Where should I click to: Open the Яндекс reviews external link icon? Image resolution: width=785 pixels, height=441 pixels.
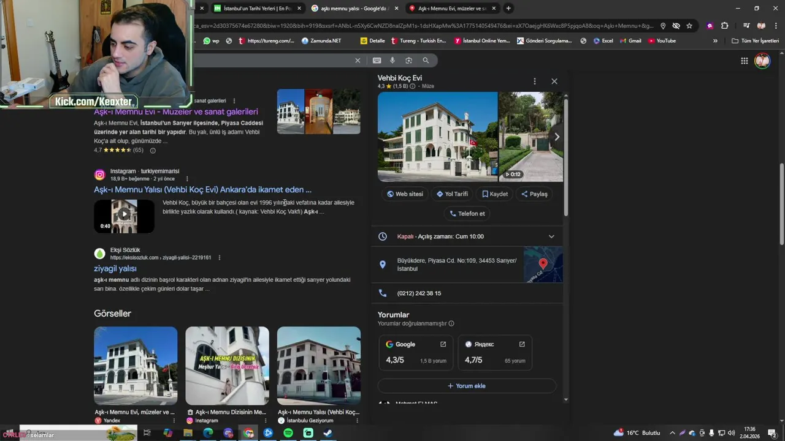[522, 344]
